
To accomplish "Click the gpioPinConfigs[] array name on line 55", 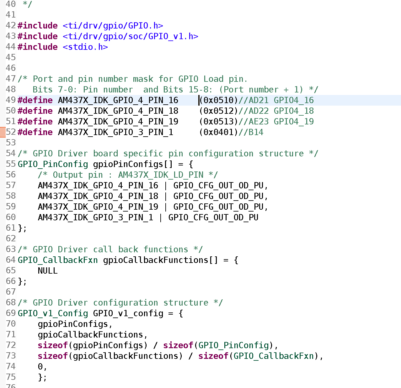I will click(x=133, y=164).
